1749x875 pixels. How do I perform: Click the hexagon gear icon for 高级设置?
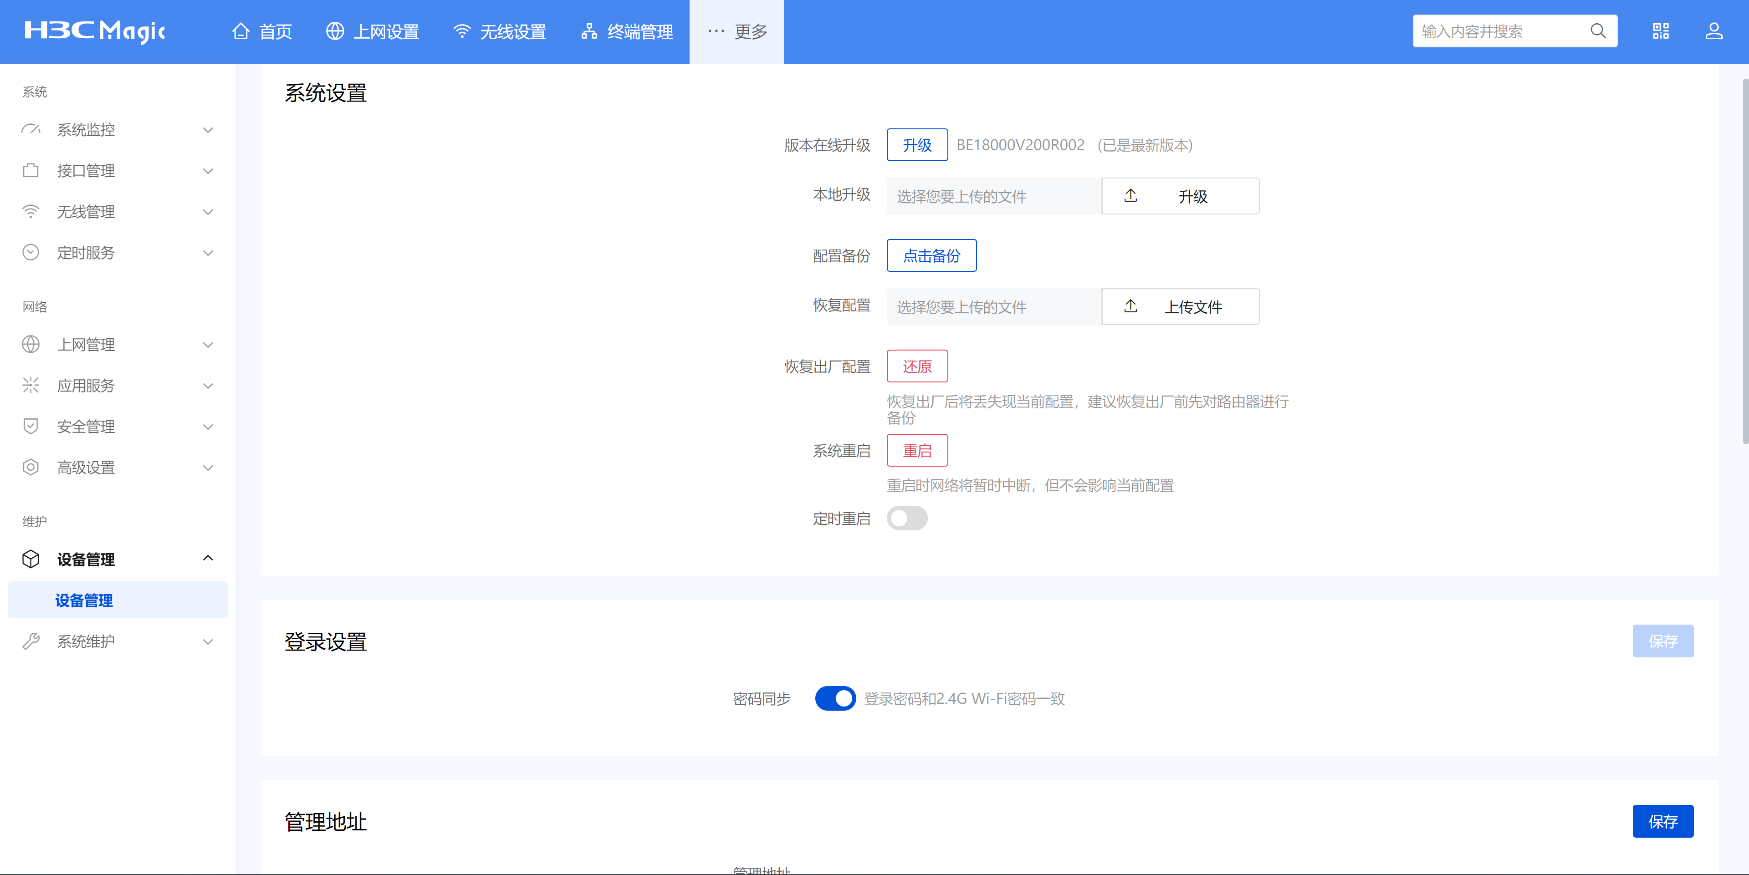coord(31,467)
